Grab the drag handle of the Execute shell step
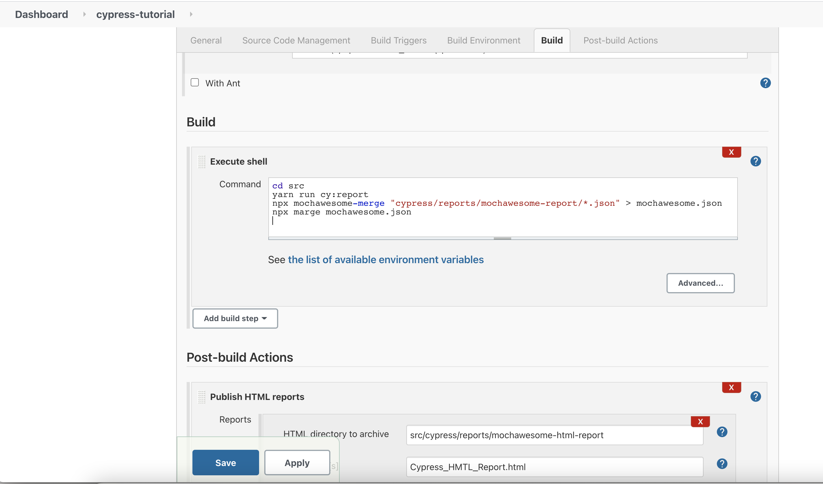 [201, 161]
